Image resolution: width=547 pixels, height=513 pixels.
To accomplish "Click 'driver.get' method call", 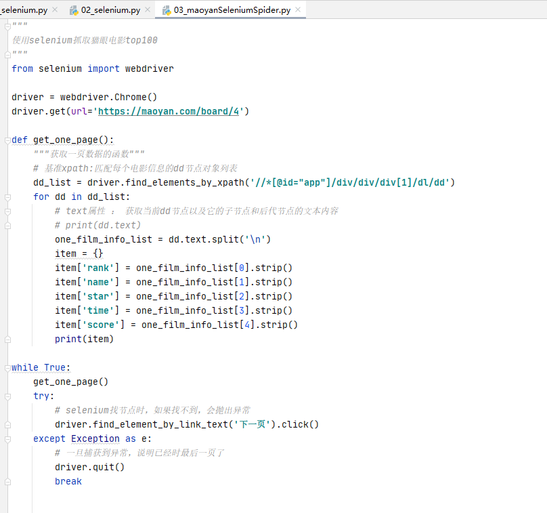I will (x=39, y=111).
